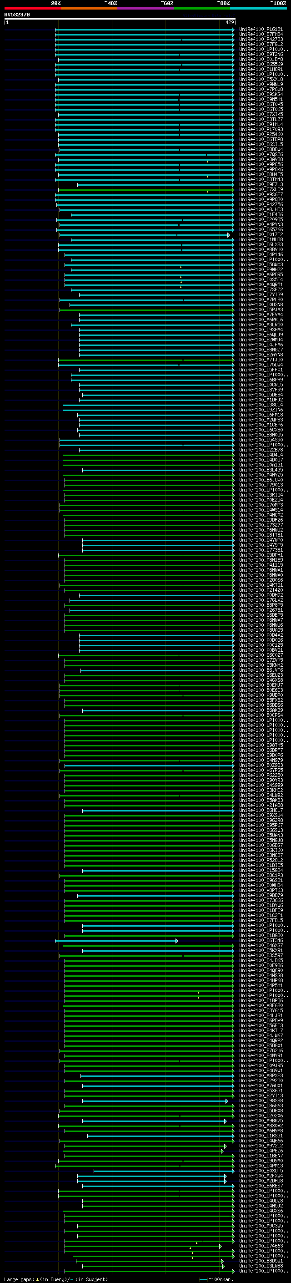Viewport: 291px width, 1283px height.
Task: Click the cyan alignment bar for UniRef100_Q017I2
Action: [x=144, y=234]
